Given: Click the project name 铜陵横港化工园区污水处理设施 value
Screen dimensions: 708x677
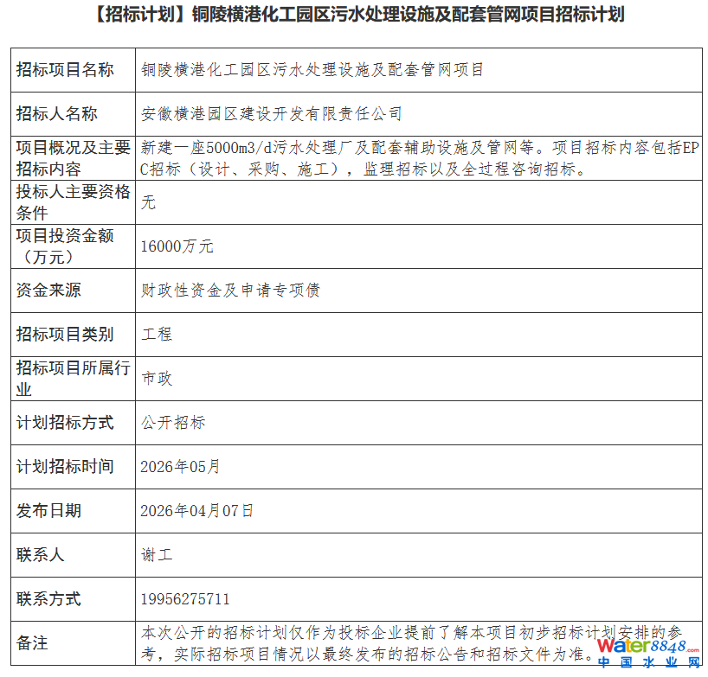Looking at the screenshot, I should (312, 70).
